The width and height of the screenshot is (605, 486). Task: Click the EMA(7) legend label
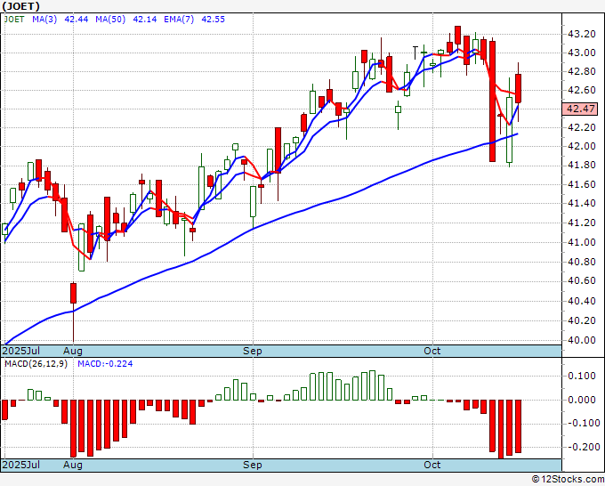[179, 20]
